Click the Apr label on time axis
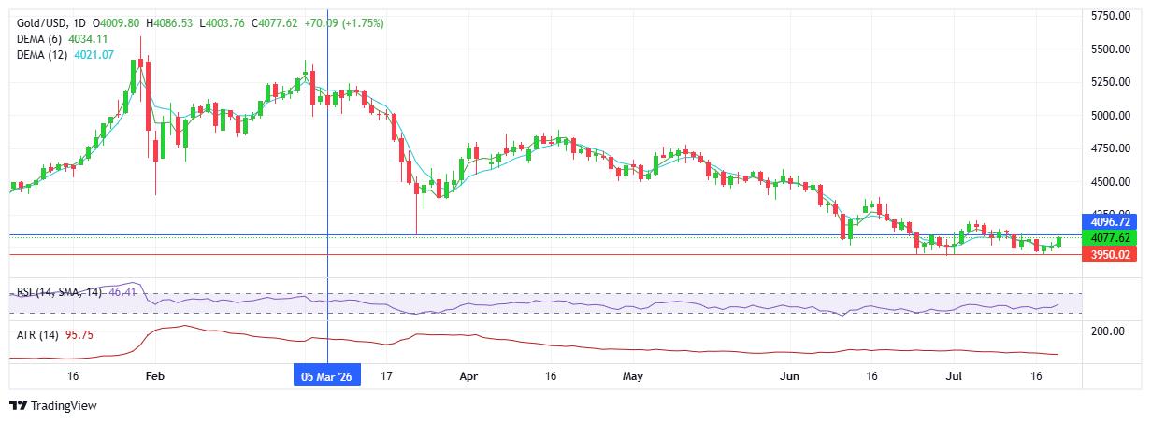This screenshot has height=422, width=1151. [x=469, y=377]
